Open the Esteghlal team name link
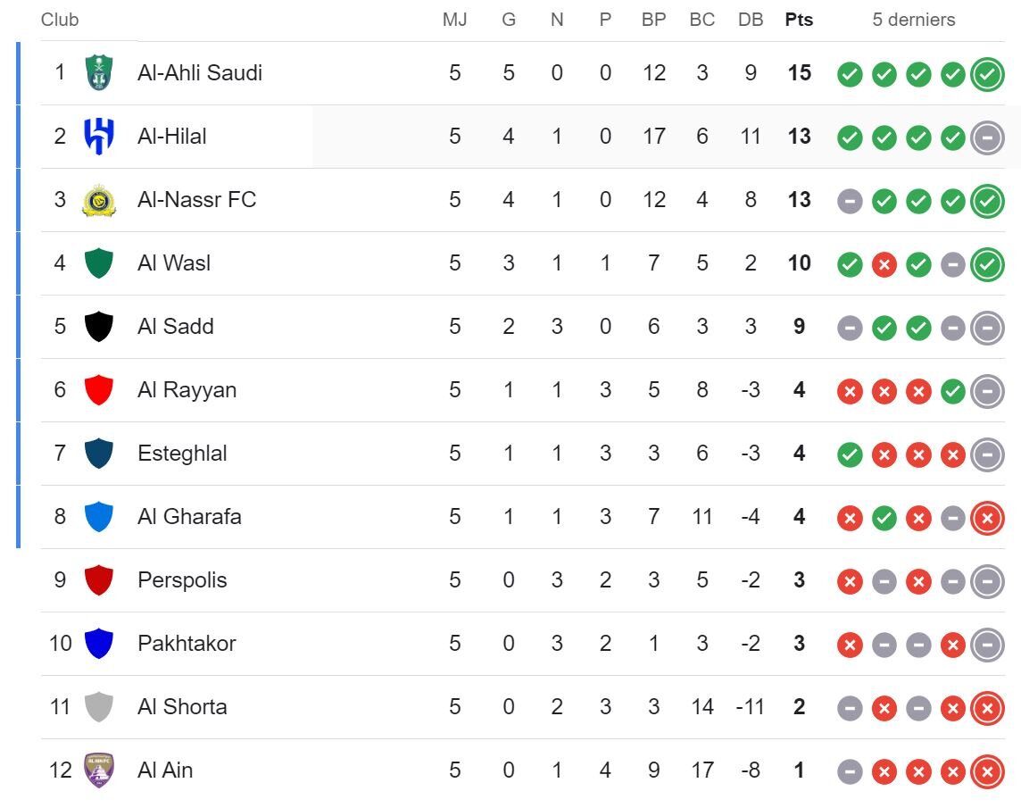Viewport: 1021px width, 808px height. (x=182, y=454)
